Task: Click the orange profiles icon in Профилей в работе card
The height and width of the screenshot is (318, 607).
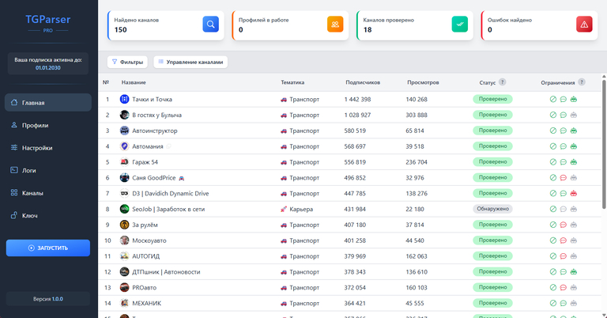Action: point(335,24)
